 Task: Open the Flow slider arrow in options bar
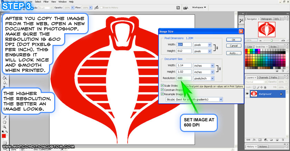click(90, 8)
